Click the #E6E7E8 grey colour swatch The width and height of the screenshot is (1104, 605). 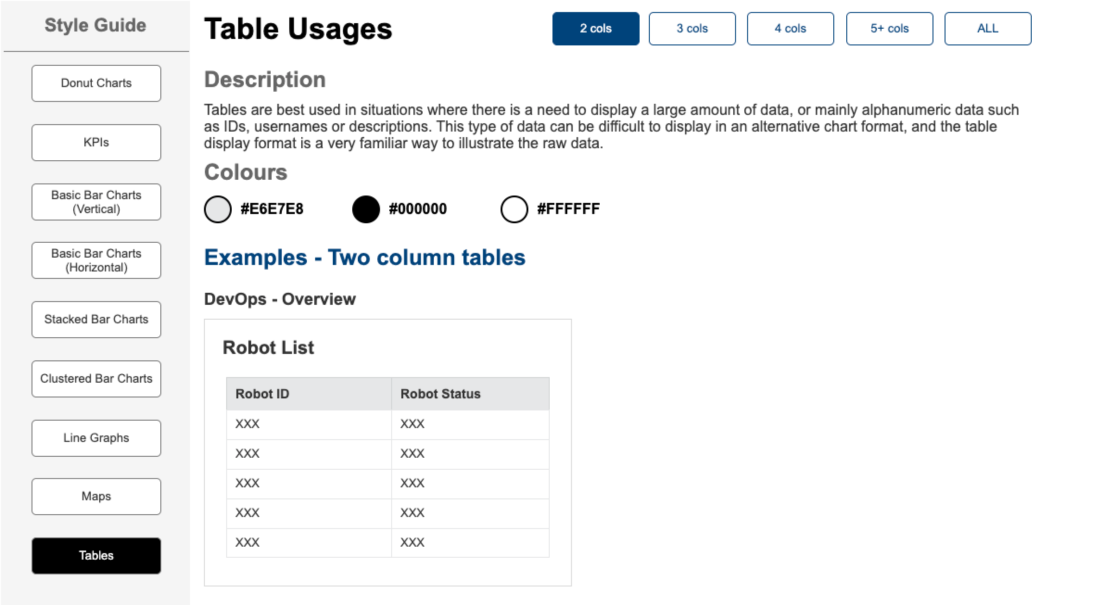pyautogui.click(x=218, y=209)
